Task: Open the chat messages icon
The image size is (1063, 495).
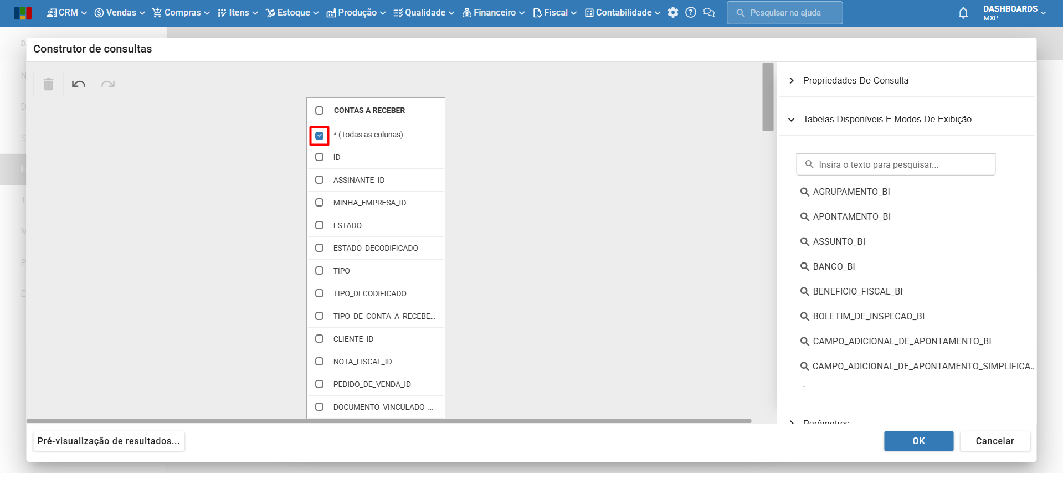Action: 709,12
